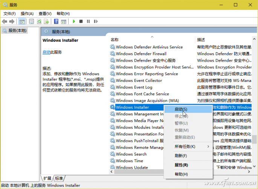This screenshot has width=258, height=189.
Task: Select Windows Error Reporting Service row
Action: pyautogui.click(x=181, y=74)
